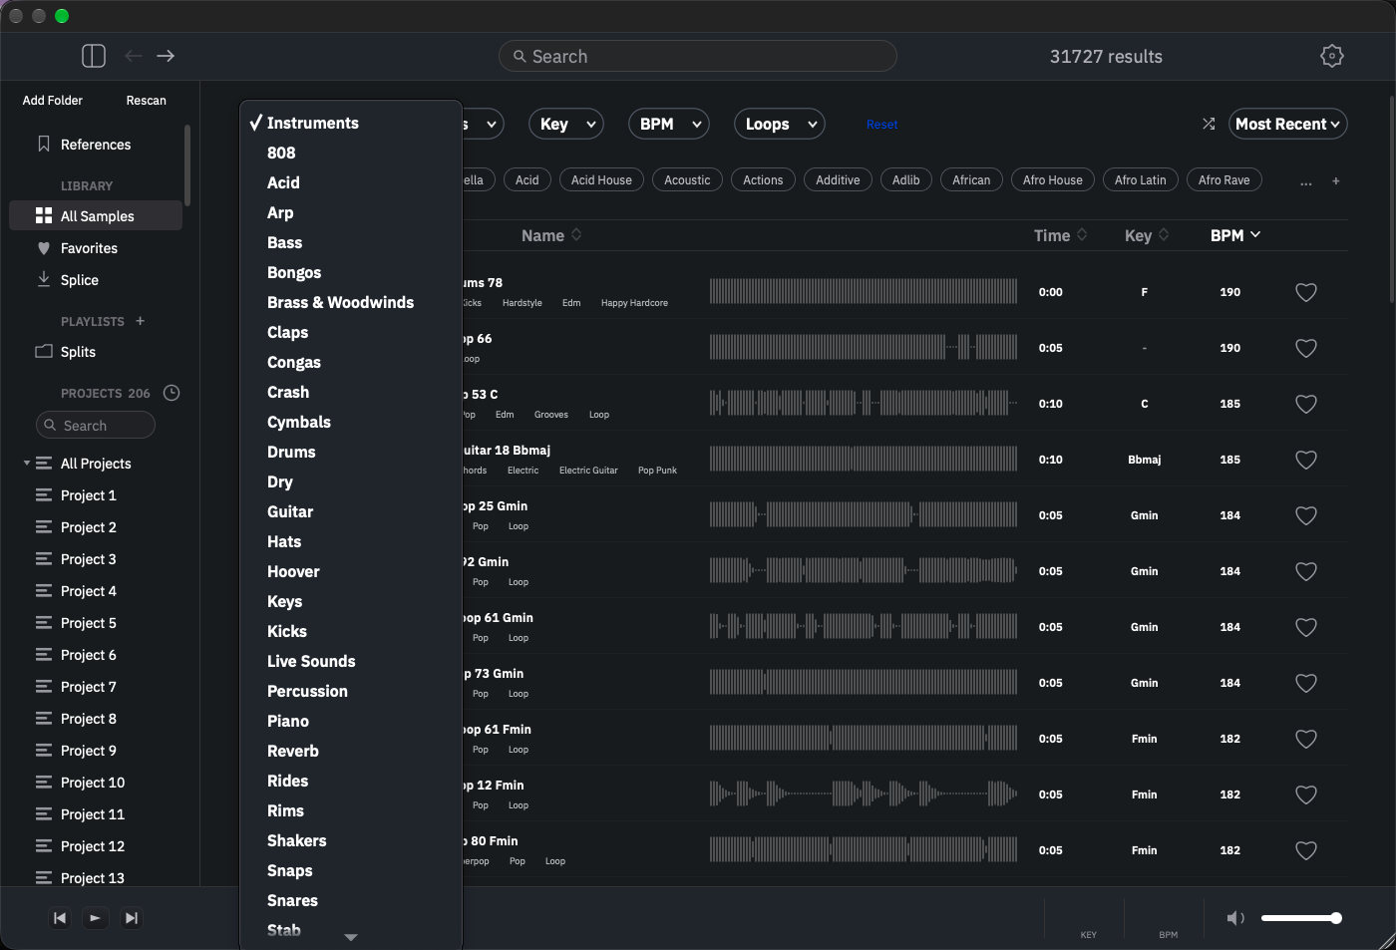Add a tag with the plus icon
This screenshot has width=1396, height=950.
1336,180
